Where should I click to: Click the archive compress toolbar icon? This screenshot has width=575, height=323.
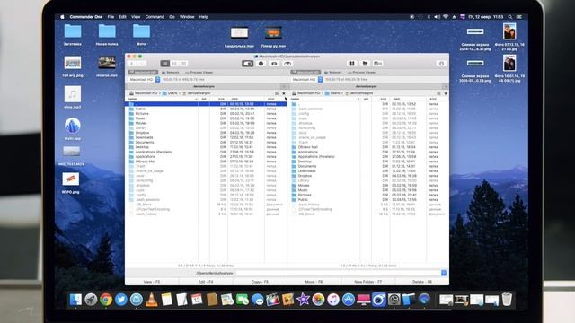pos(351,64)
